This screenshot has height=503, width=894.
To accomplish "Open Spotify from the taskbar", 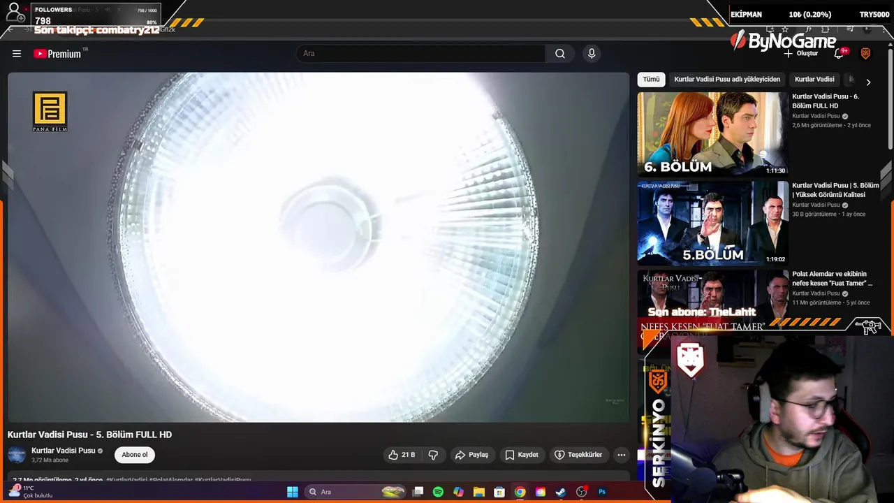I will 438,492.
